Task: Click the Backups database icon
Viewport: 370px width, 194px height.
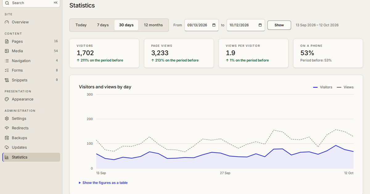Action: tap(7, 138)
